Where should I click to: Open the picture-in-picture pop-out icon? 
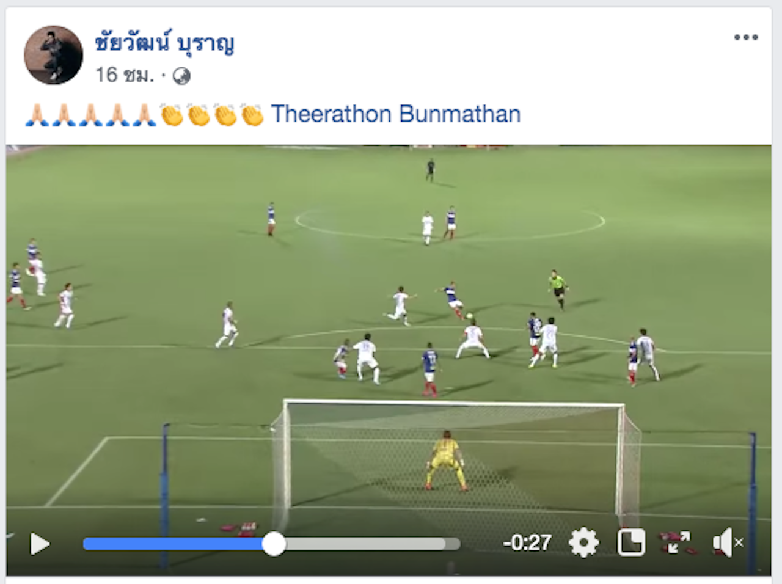tap(630, 542)
